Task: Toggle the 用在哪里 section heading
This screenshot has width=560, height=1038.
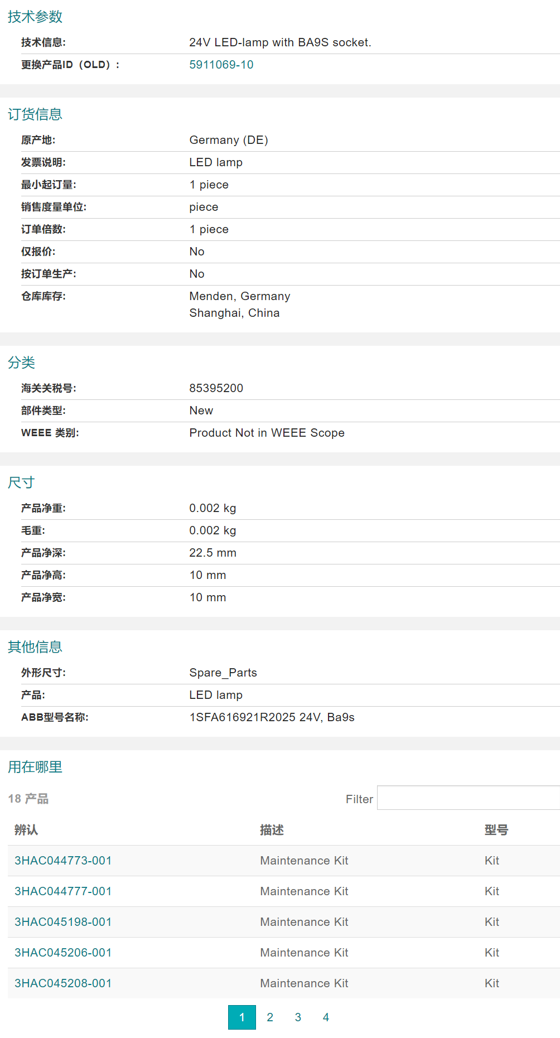Action: (x=35, y=767)
